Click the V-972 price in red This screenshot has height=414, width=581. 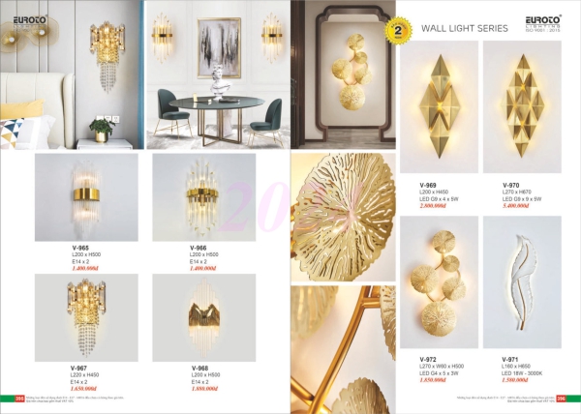point(433,380)
